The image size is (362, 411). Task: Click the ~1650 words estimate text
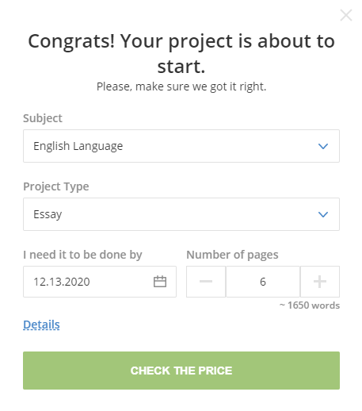(310, 305)
